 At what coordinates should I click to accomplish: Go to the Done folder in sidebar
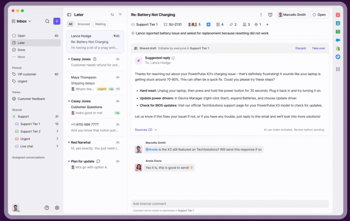point(21,50)
